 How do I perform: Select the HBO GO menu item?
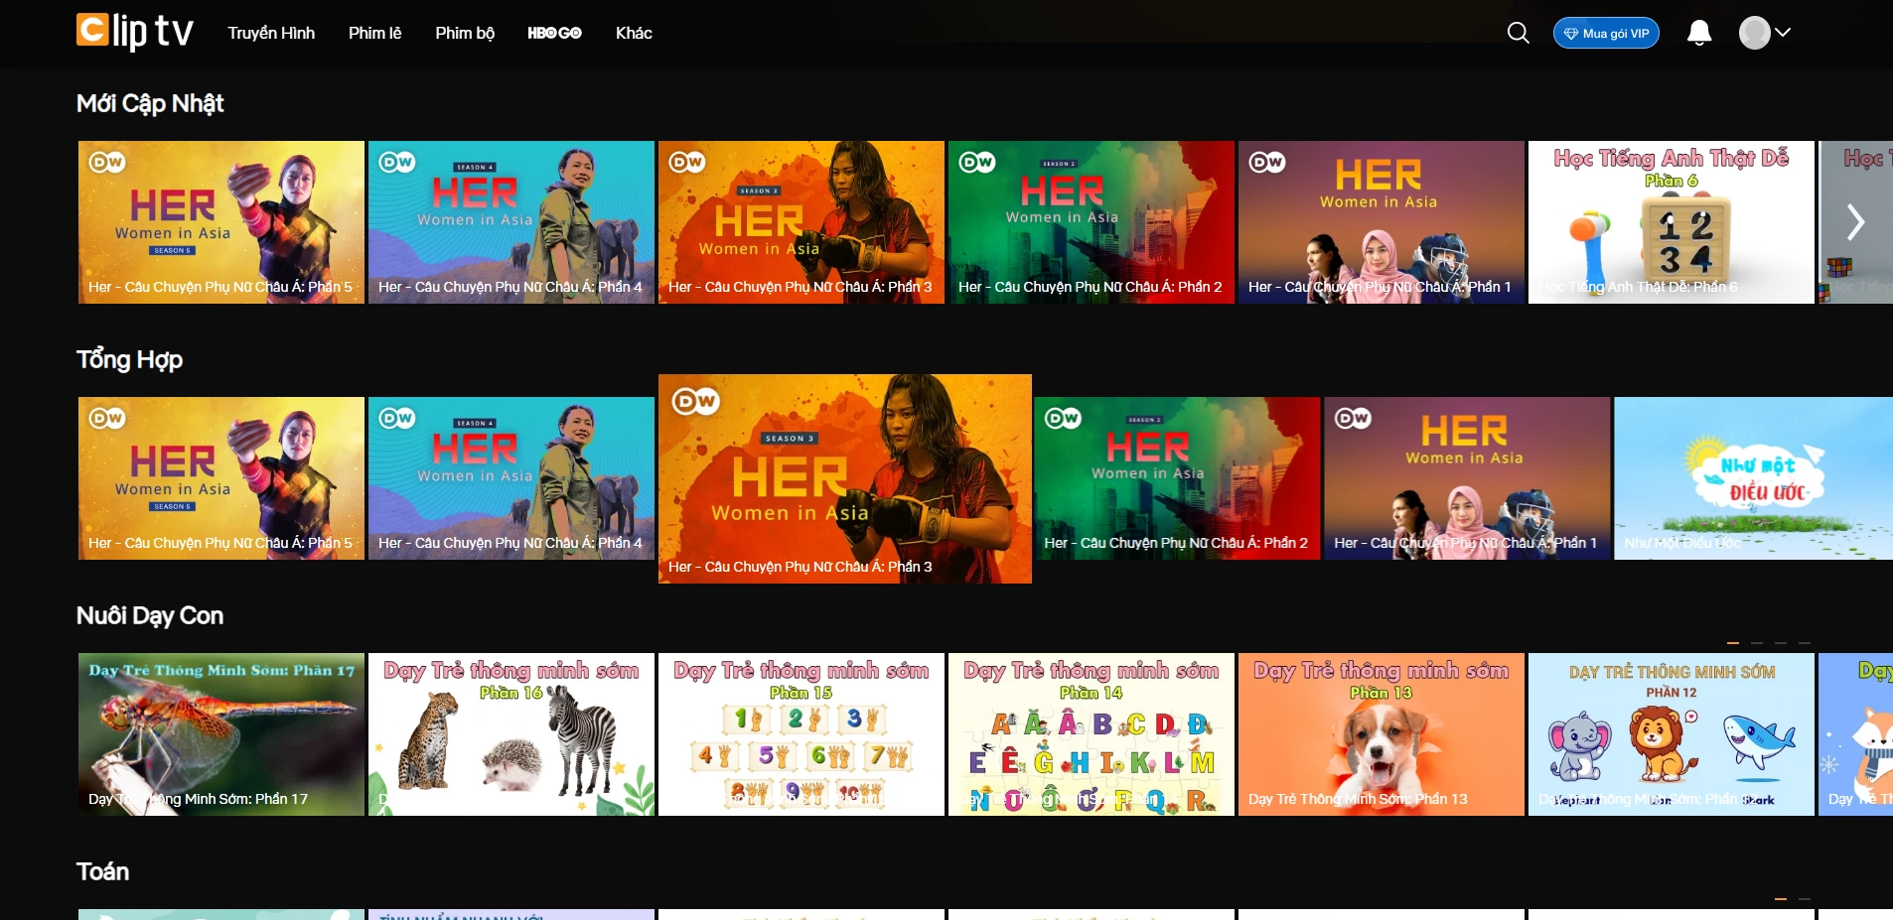[x=554, y=33]
